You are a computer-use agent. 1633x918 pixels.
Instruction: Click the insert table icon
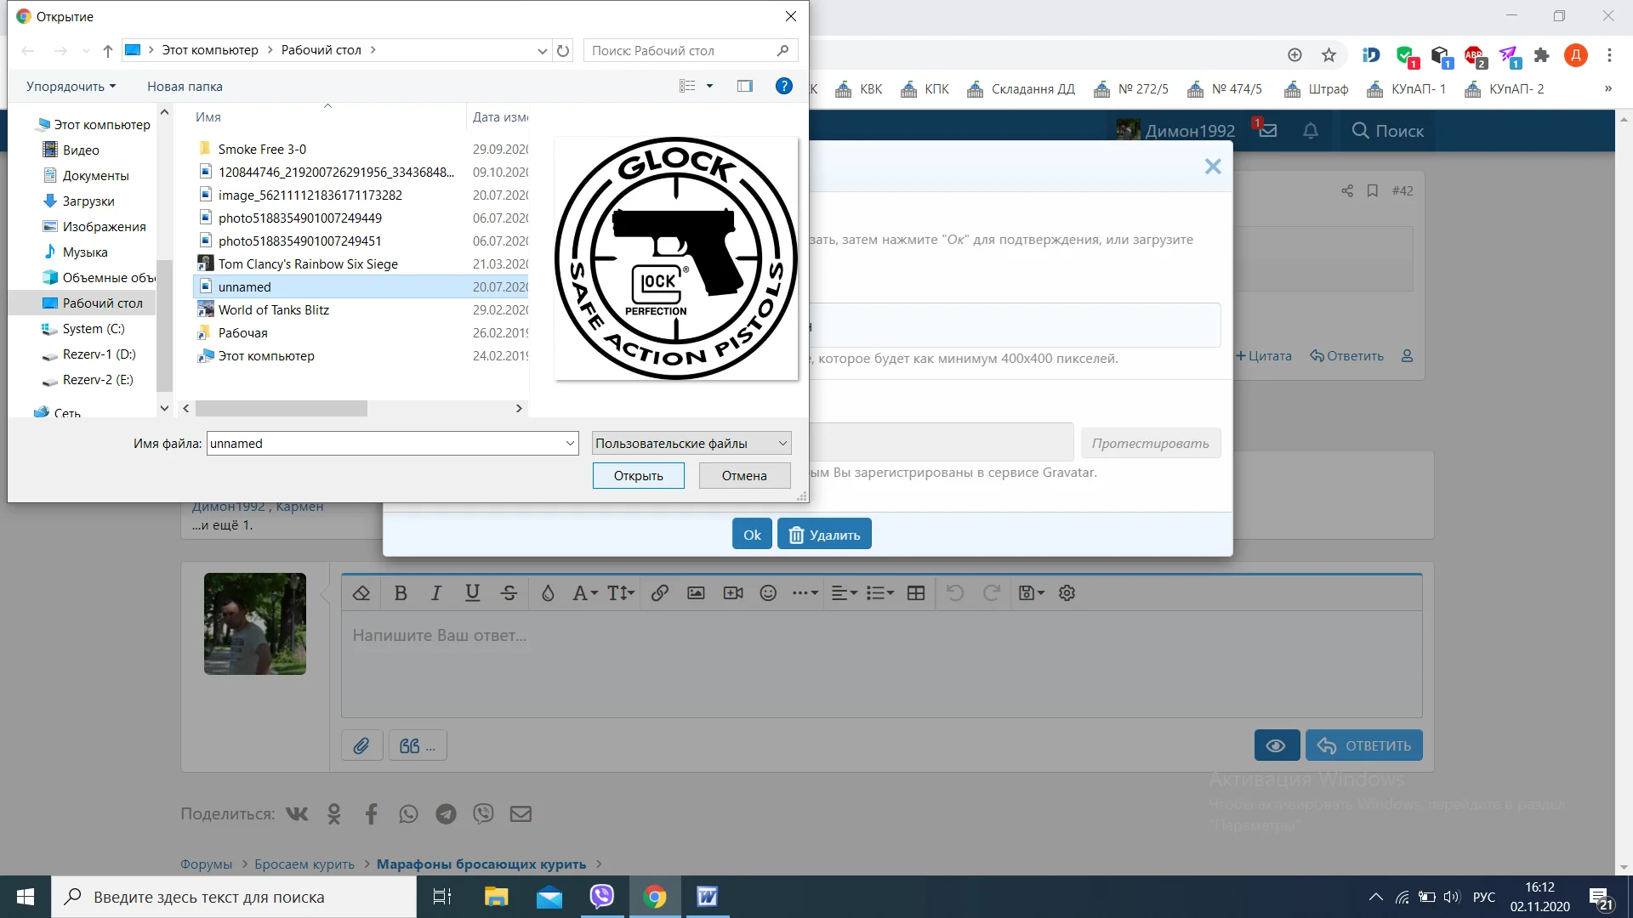pyautogui.click(x=916, y=593)
